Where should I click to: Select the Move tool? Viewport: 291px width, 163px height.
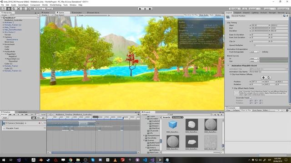coord(9,9)
